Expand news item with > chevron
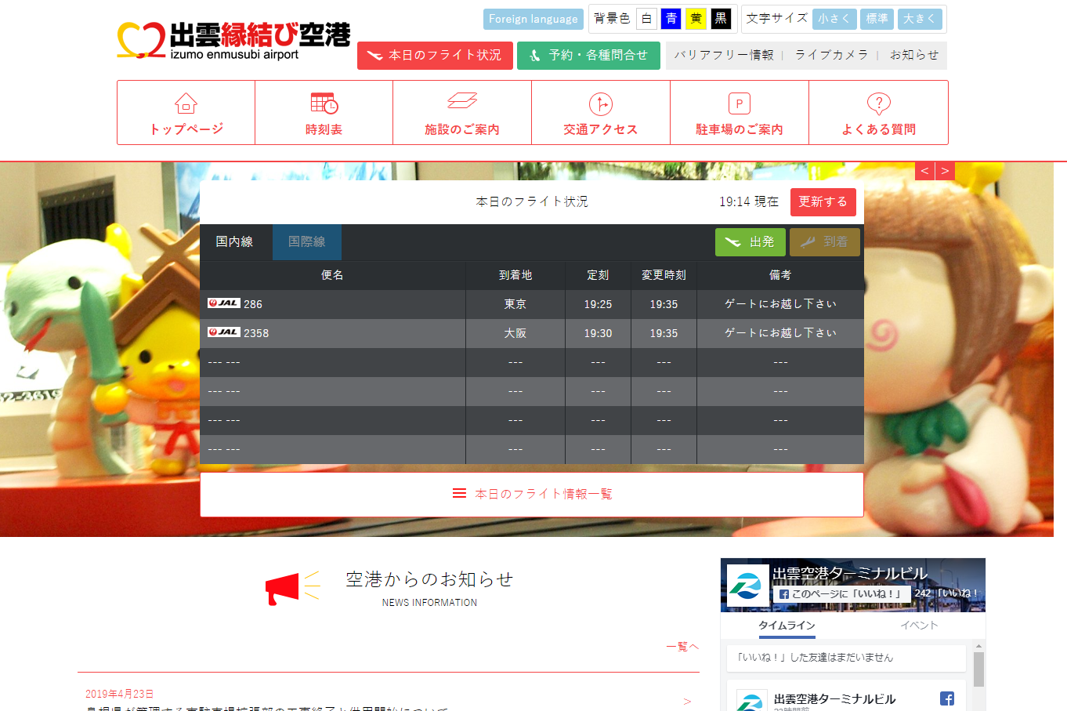 [x=687, y=702]
